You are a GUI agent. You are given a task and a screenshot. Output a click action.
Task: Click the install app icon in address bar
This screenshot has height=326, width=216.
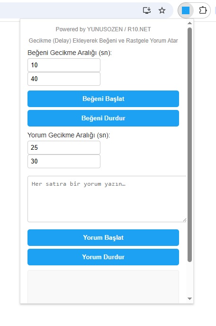pos(147,10)
